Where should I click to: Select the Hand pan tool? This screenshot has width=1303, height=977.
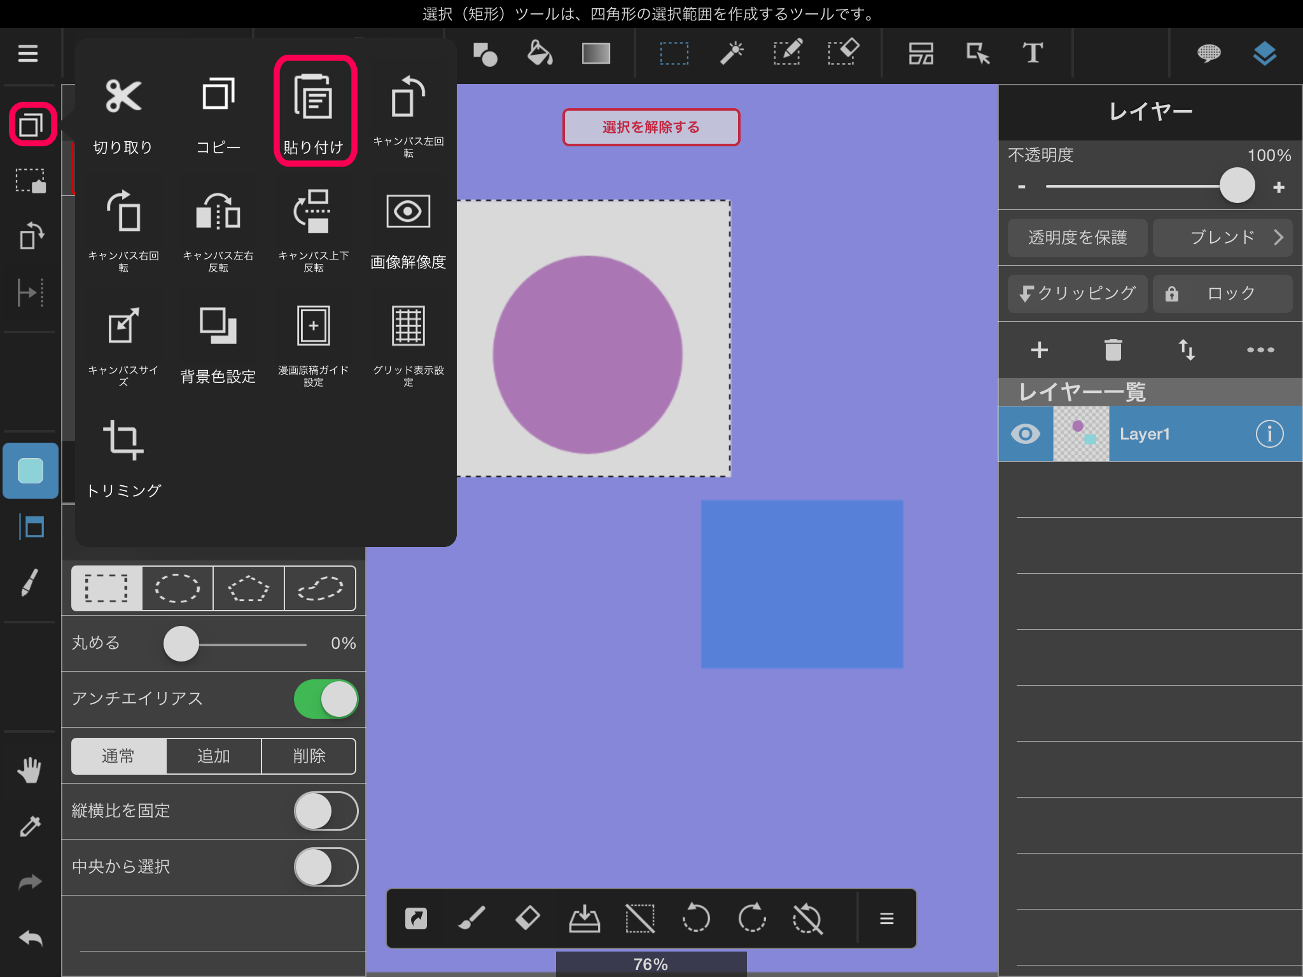[x=29, y=770]
